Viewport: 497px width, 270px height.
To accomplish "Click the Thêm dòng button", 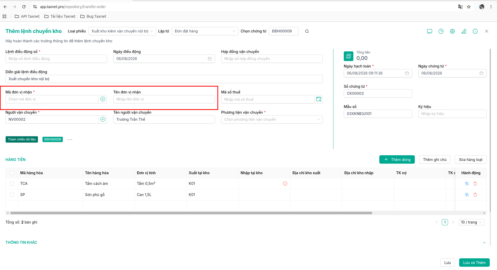I will (x=397, y=159).
